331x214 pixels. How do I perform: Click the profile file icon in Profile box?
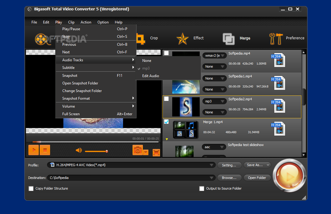coord(52,165)
